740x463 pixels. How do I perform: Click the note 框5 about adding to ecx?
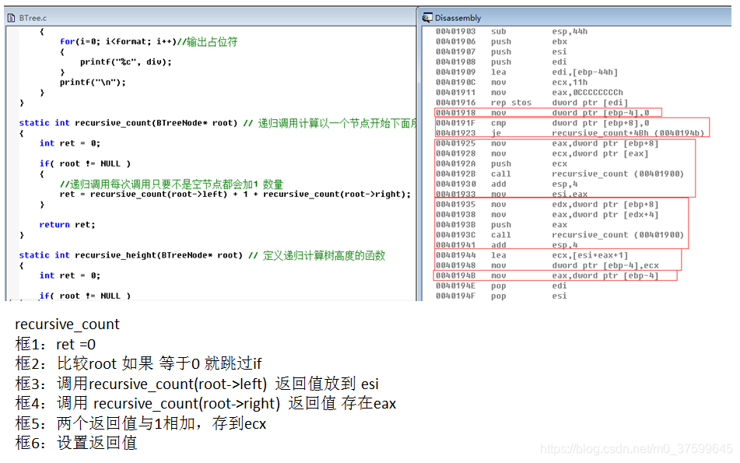coord(141,423)
